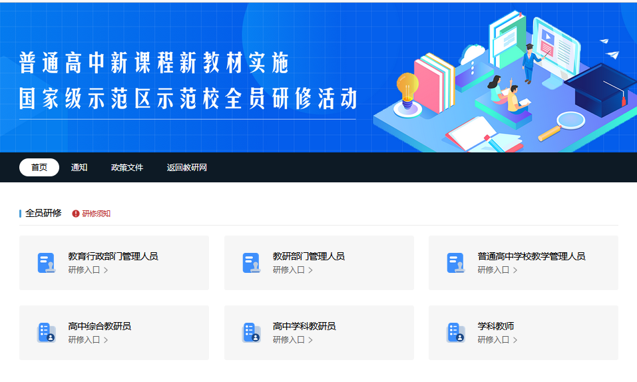Click the icon for 学科教师 card
The width and height of the screenshot is (637, 382).
pyautogui.click(x=456, y=333)
